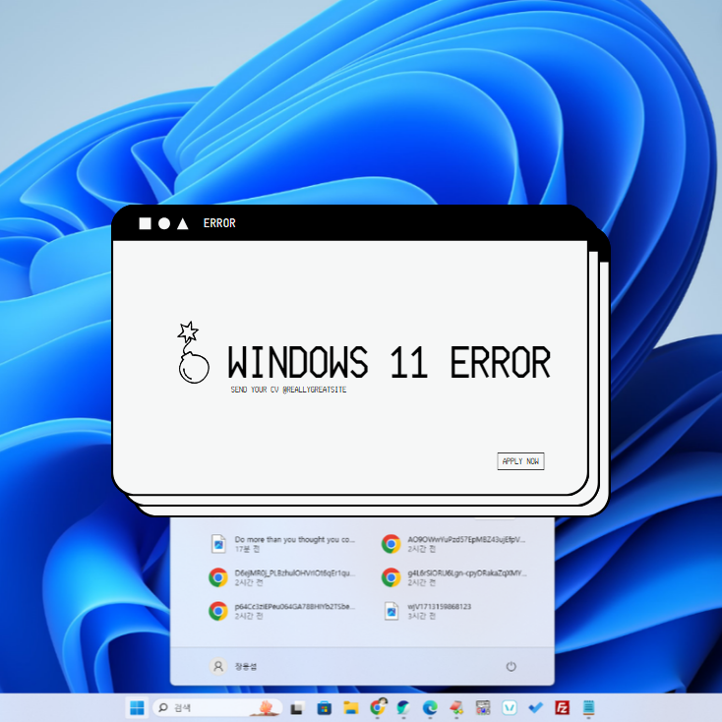Click the magnifier icon in taskbar search

[x=163, y=707]
